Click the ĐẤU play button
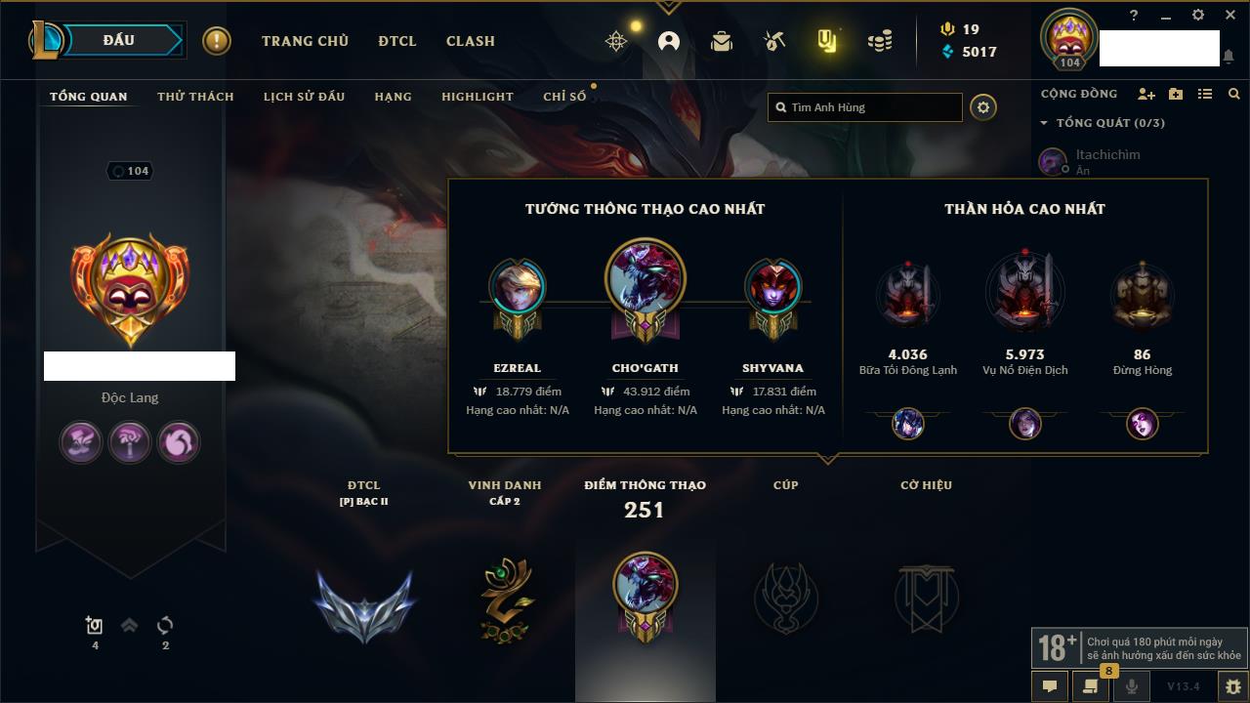1250x703 pixels. pyautogui.click(x=119, y=40)
